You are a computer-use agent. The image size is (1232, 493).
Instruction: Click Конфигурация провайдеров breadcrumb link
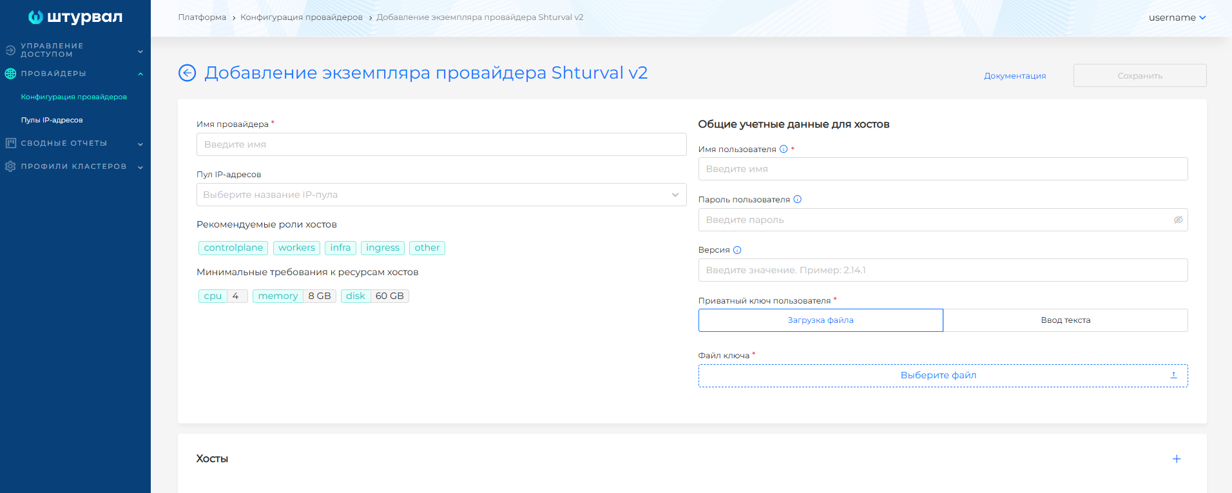pos(302,17)
